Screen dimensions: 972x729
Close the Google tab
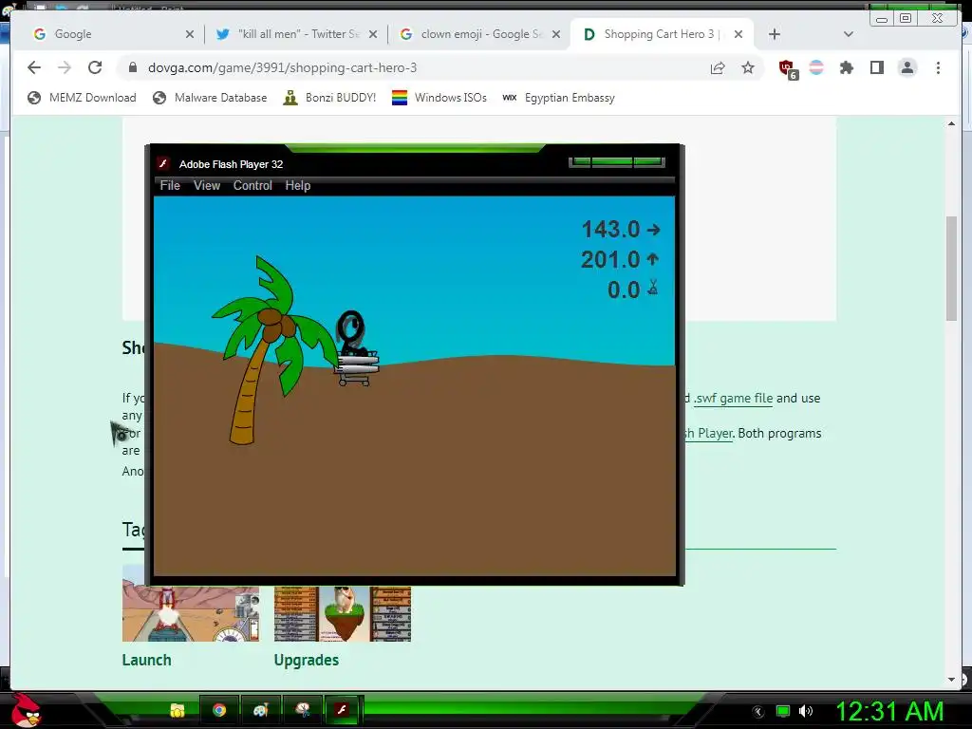(190, 34)
